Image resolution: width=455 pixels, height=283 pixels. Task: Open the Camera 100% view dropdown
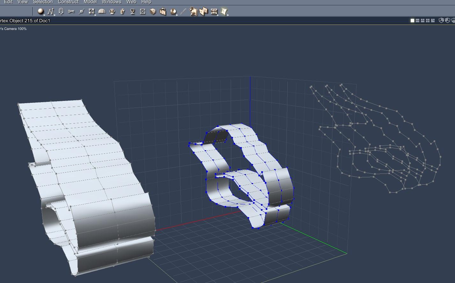pyautogui.click(x=13, y=29)
